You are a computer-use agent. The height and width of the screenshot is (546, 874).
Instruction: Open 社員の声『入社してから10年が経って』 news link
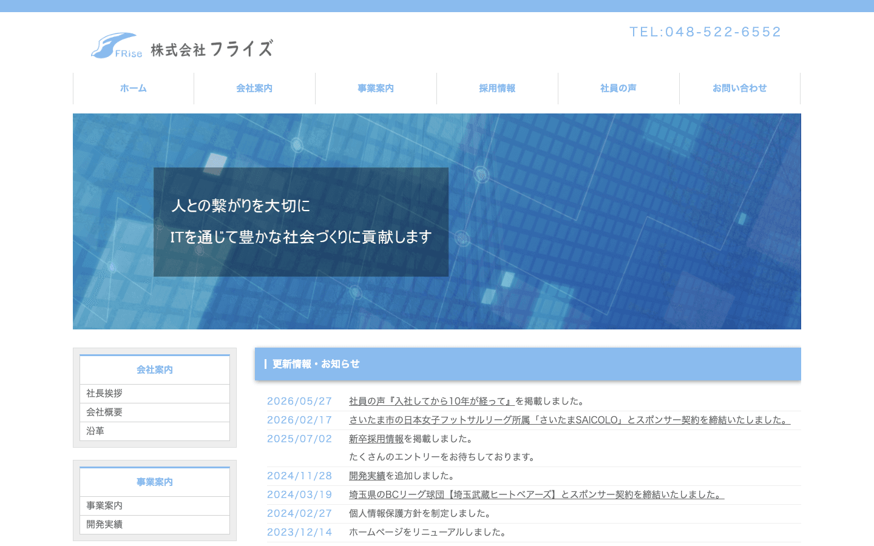(432, 401)
